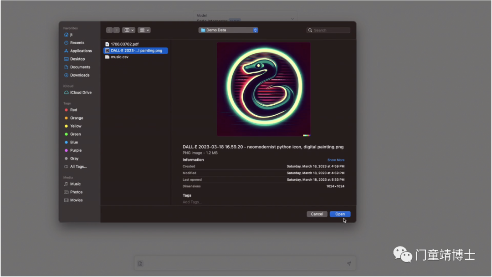Viewport: 492px width, 277px height.
Task: Open the Demo Data folder location dropdown
Action: pyautogui.click(x=228, y=30)
